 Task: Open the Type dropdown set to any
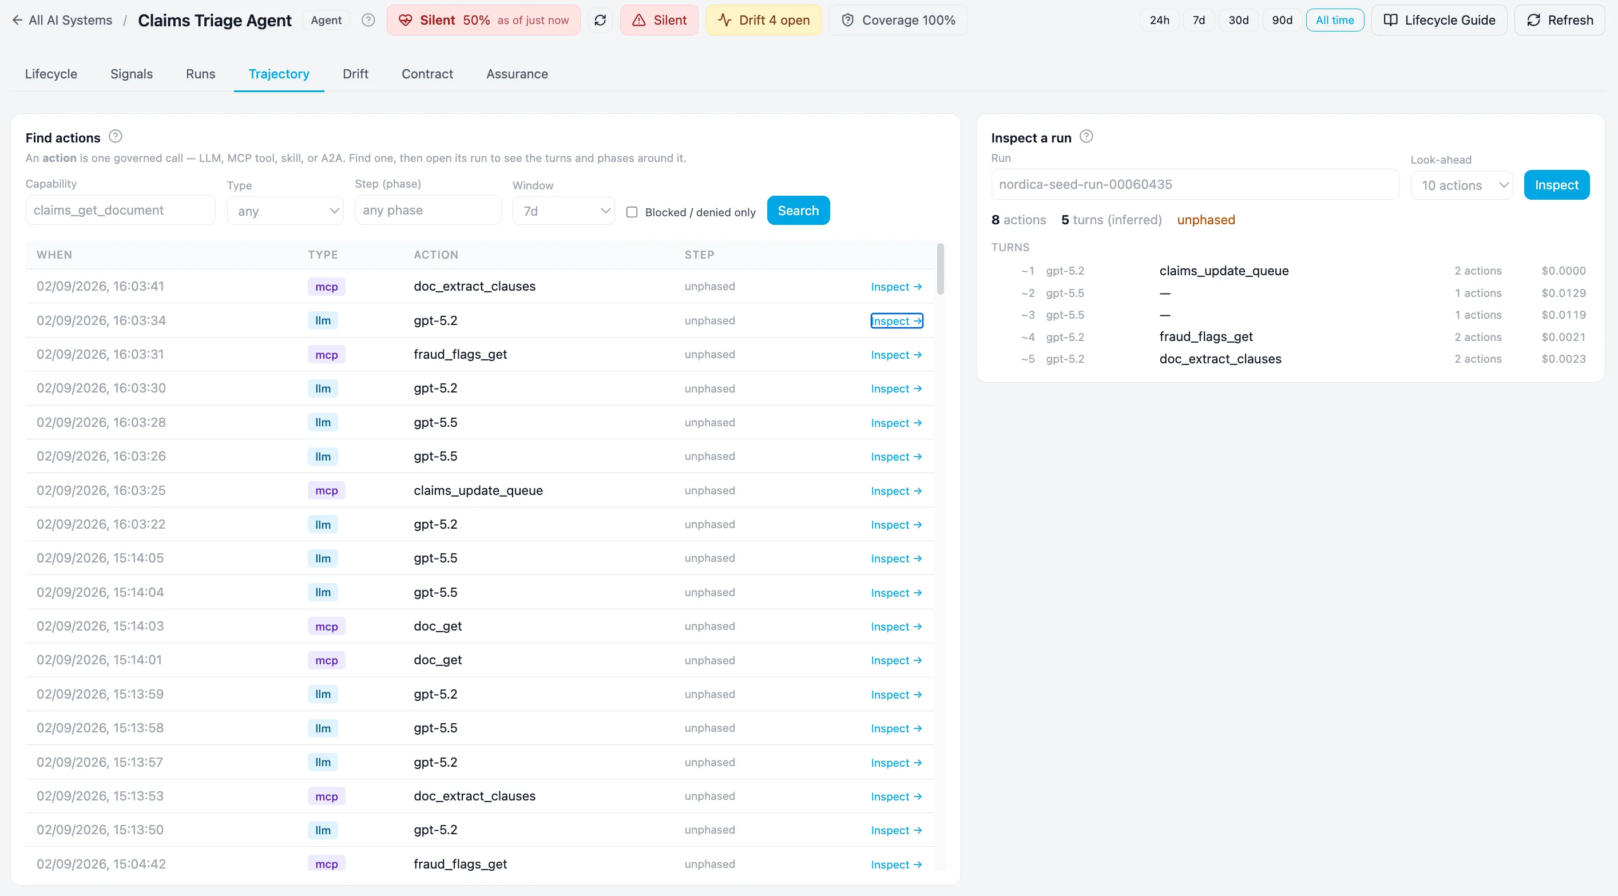(x=285, y=211)
